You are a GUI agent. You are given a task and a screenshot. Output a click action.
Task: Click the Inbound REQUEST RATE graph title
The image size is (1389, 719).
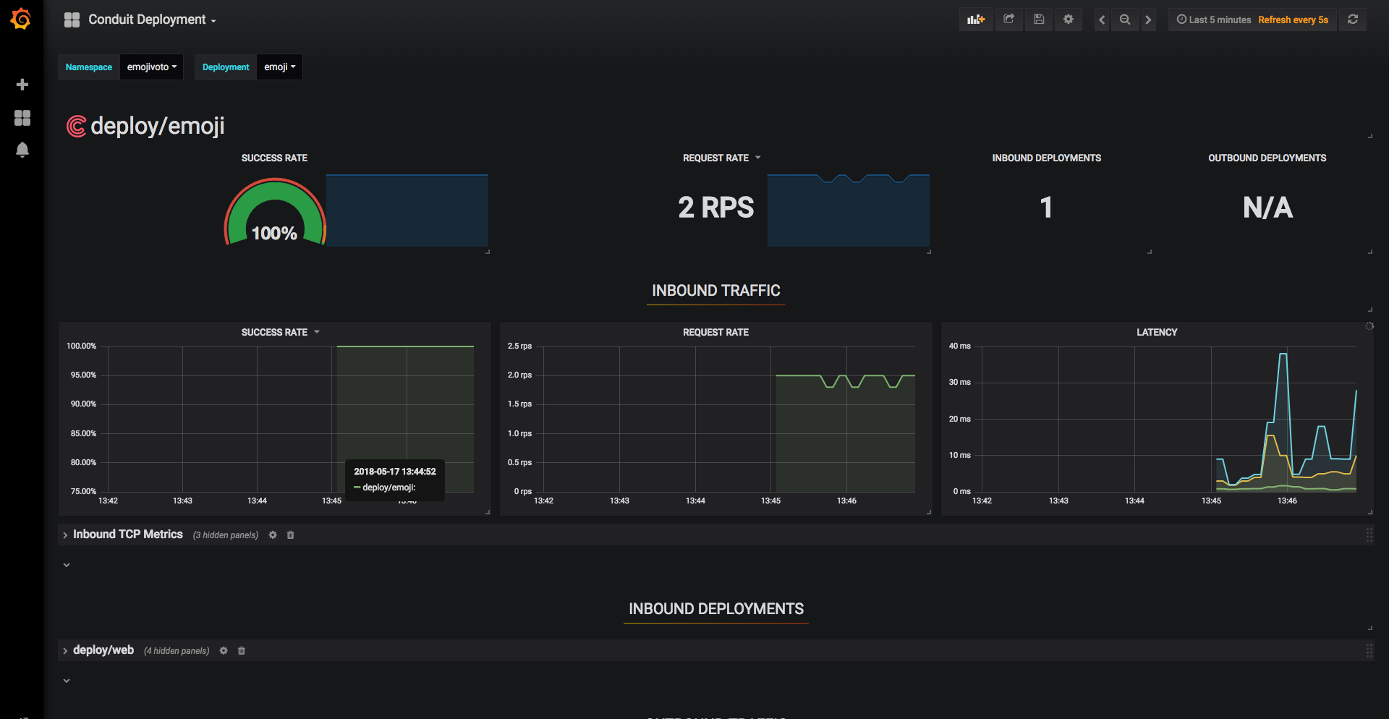(716, 332)
